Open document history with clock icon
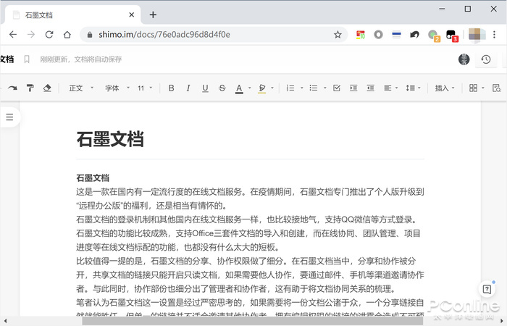Viewport: 507px width, 326px height. tap(485, 59)
